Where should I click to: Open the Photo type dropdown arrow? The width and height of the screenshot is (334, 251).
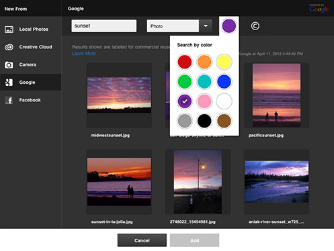[x=206, y=26]
